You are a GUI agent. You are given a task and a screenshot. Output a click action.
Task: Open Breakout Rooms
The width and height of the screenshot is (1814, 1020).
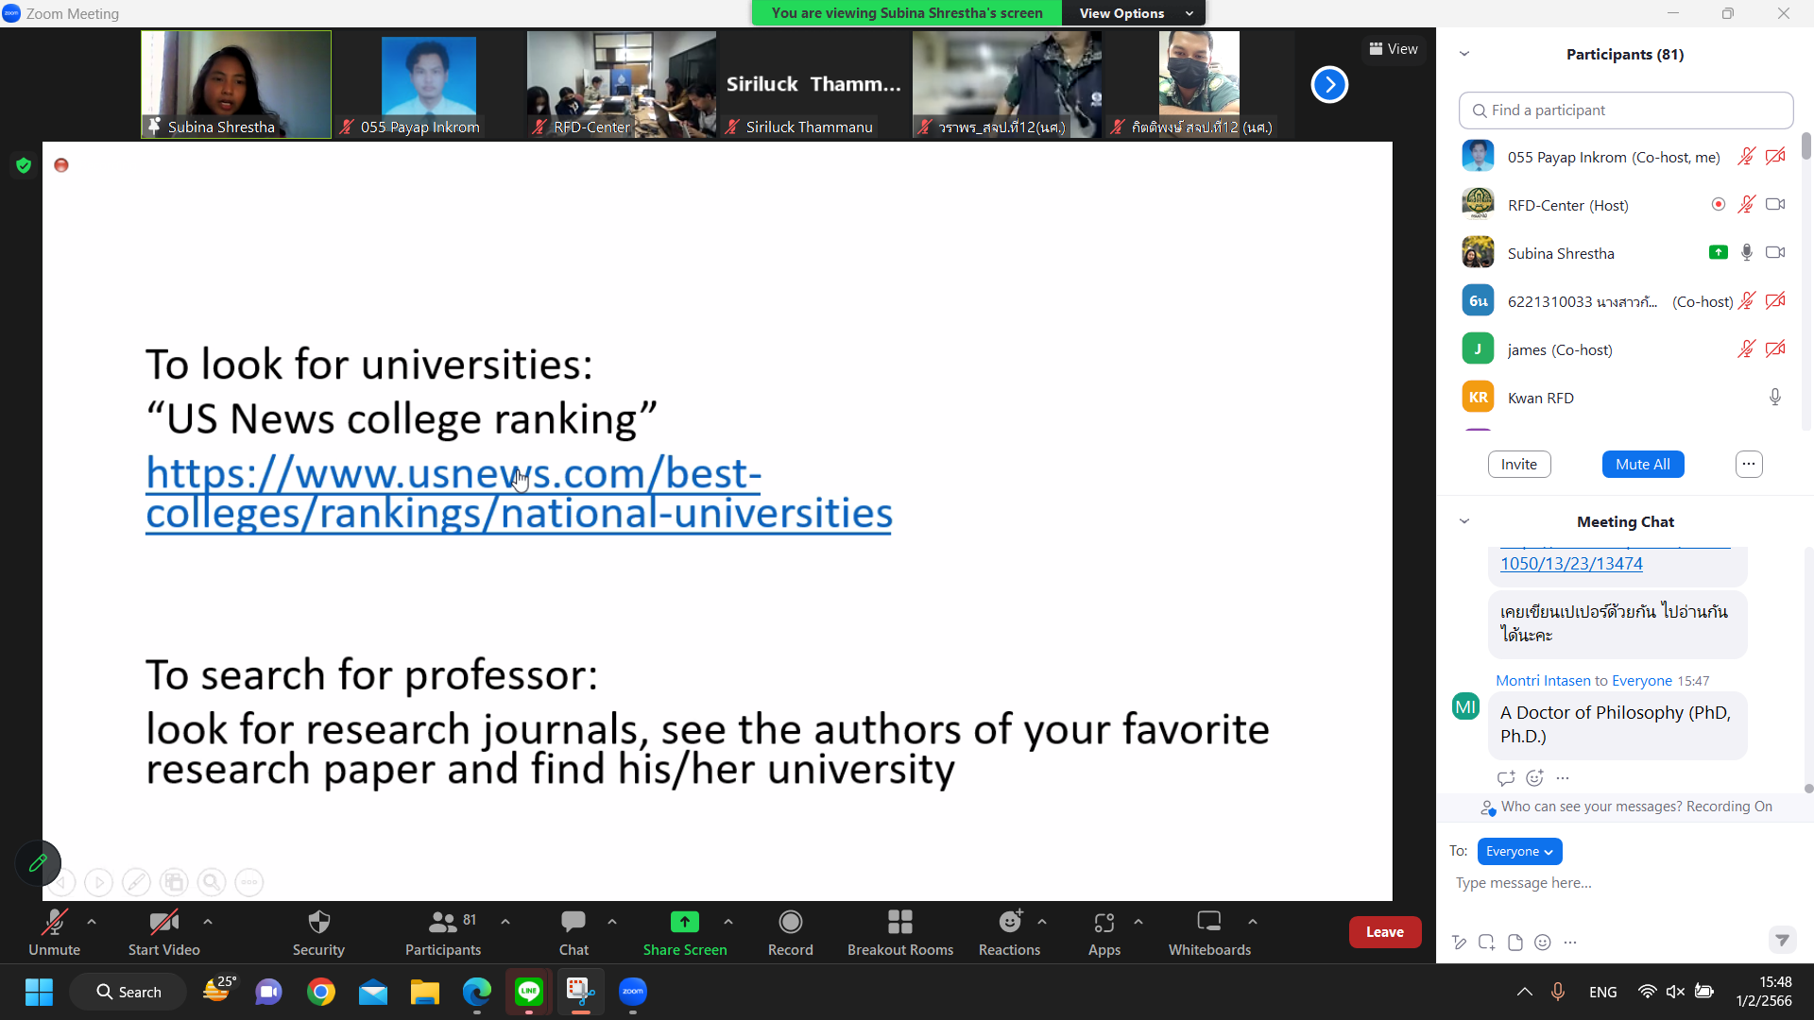pyautogui.click(x=899, y=922)
